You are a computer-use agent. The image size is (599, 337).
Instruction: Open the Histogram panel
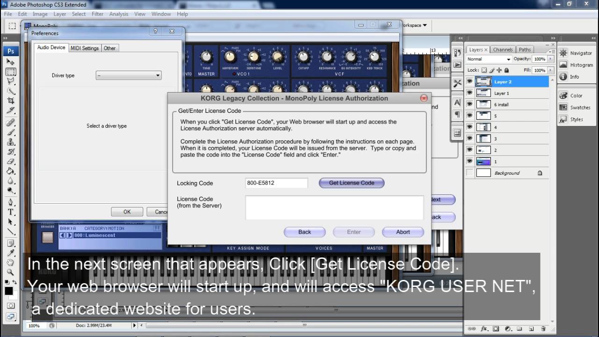(x=576, y=65)
